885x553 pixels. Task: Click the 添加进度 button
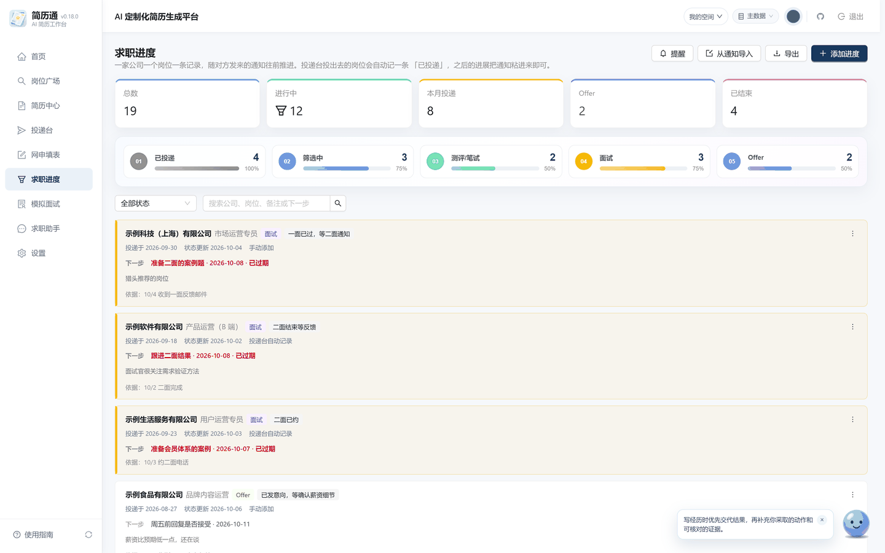coord(840,53)
